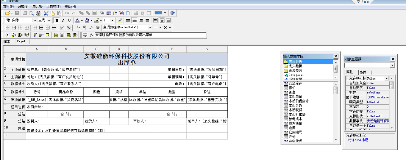Click the green arrow apply icon beside fx

[x=85, y=35]
